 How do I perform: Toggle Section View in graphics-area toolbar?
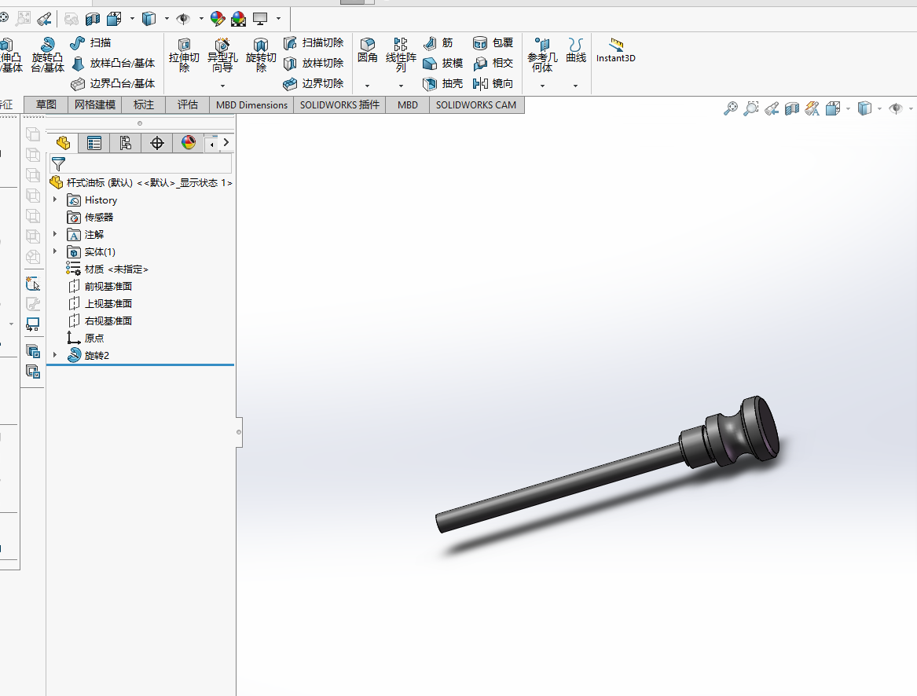tap(792, 108)
